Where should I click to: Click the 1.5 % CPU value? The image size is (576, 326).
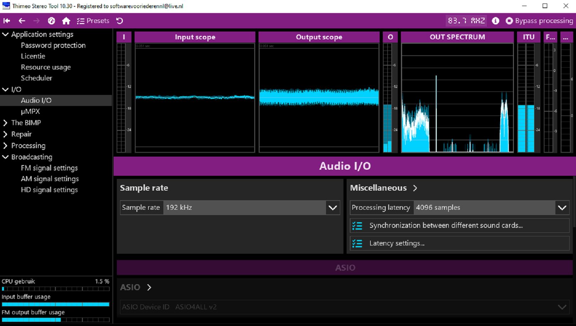[x=102, y=281]
